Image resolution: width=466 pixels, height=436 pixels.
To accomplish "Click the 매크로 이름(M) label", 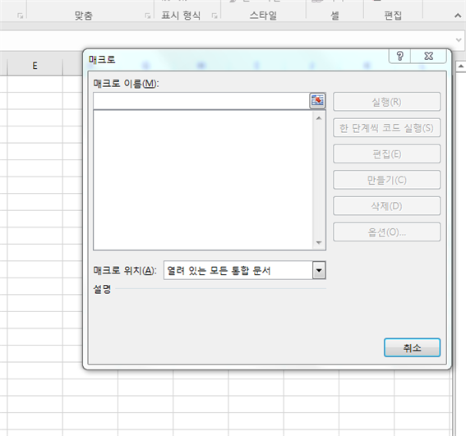I will [x=126, y=84].
